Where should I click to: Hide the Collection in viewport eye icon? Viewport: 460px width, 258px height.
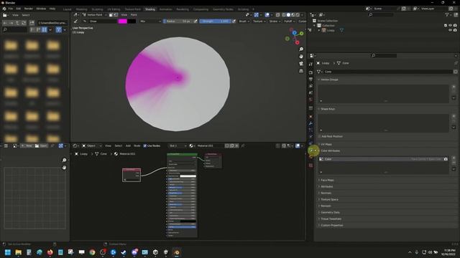tap(451, 26)
